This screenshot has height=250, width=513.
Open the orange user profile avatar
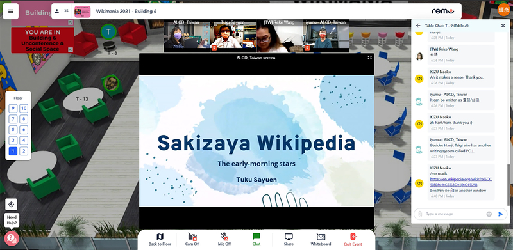(504, 10)
